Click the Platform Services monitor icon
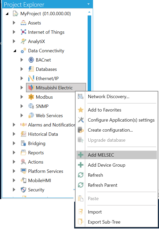 (23, 171)
